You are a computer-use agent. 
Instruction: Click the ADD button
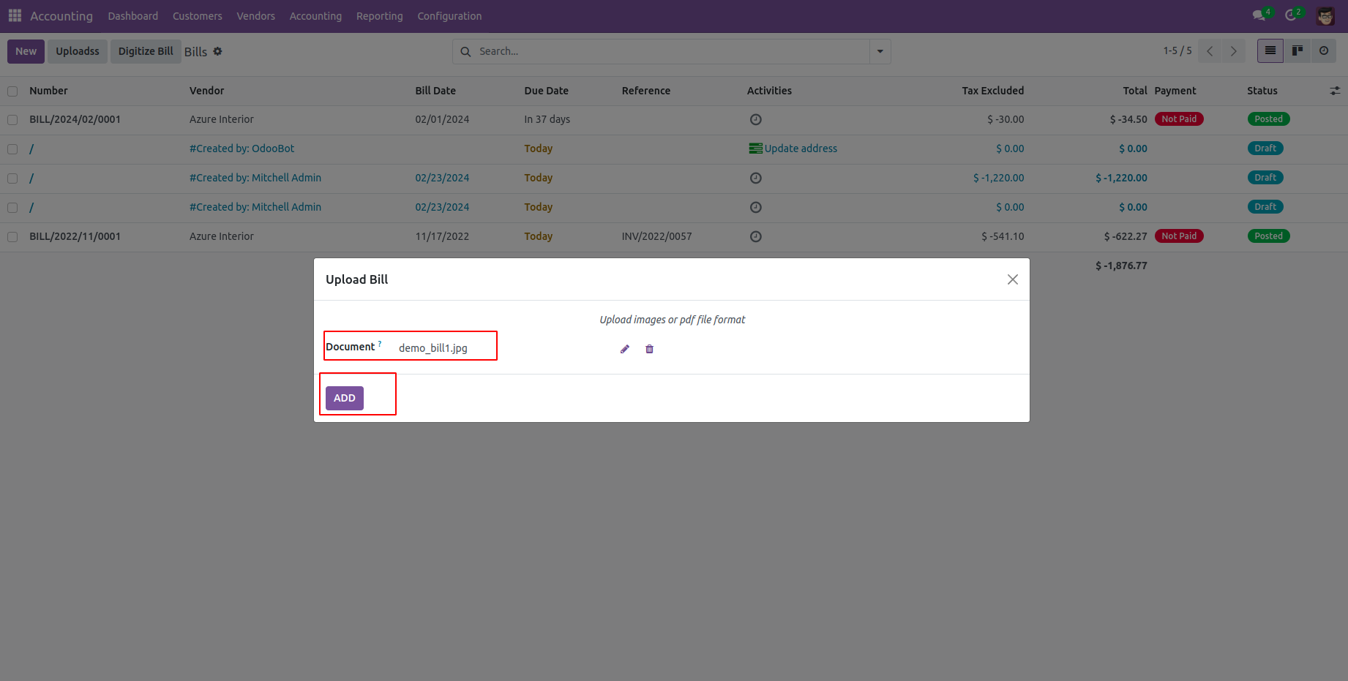pyautogui.click(x=344, y=398)
